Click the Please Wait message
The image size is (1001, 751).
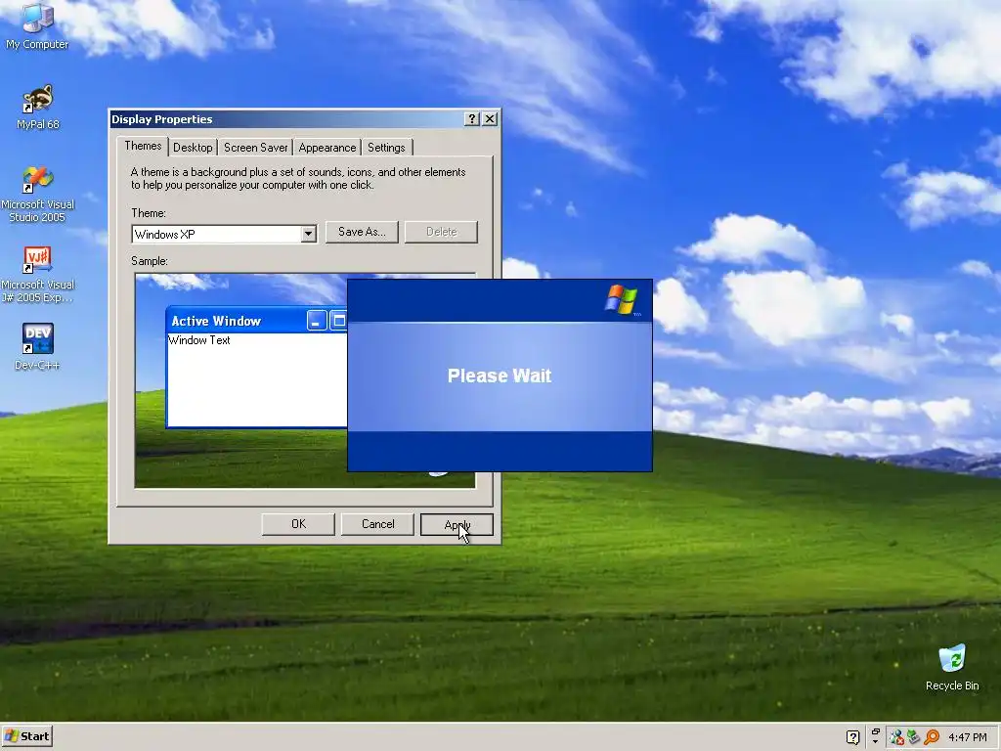pos(500,375)
